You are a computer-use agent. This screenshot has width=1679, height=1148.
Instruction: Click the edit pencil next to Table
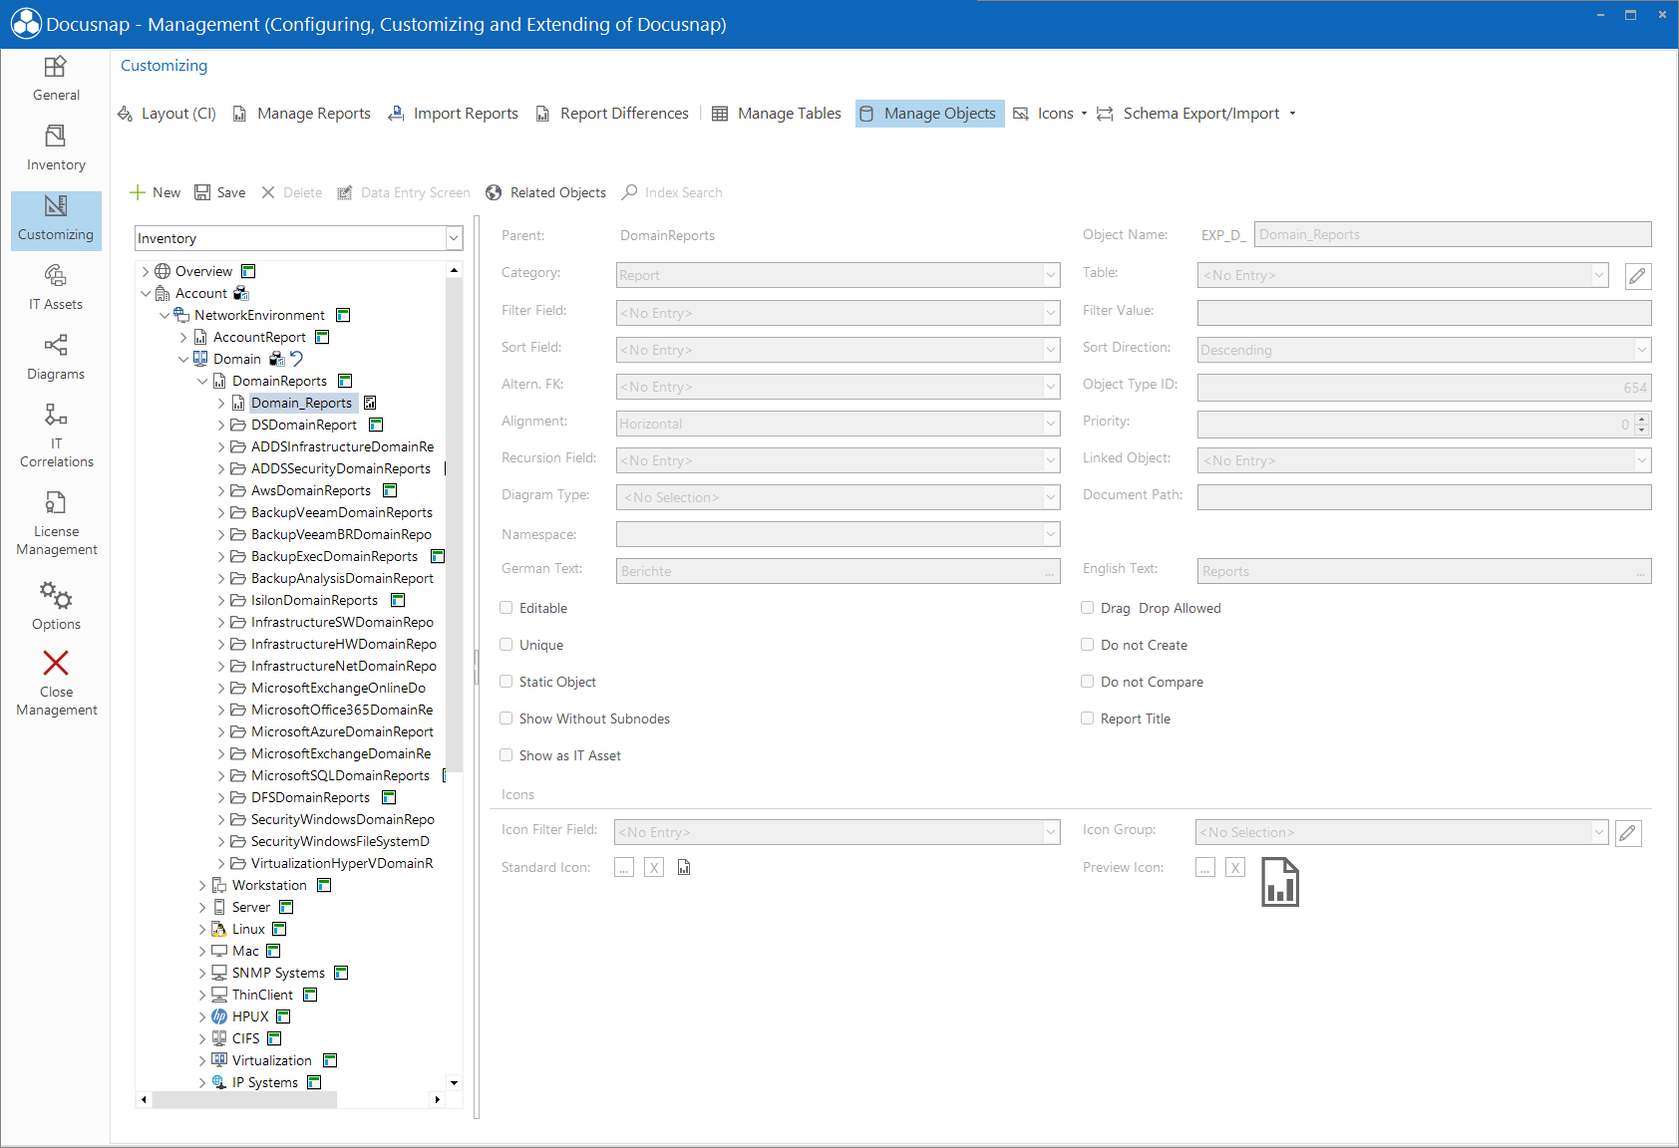click(1637, 276)
